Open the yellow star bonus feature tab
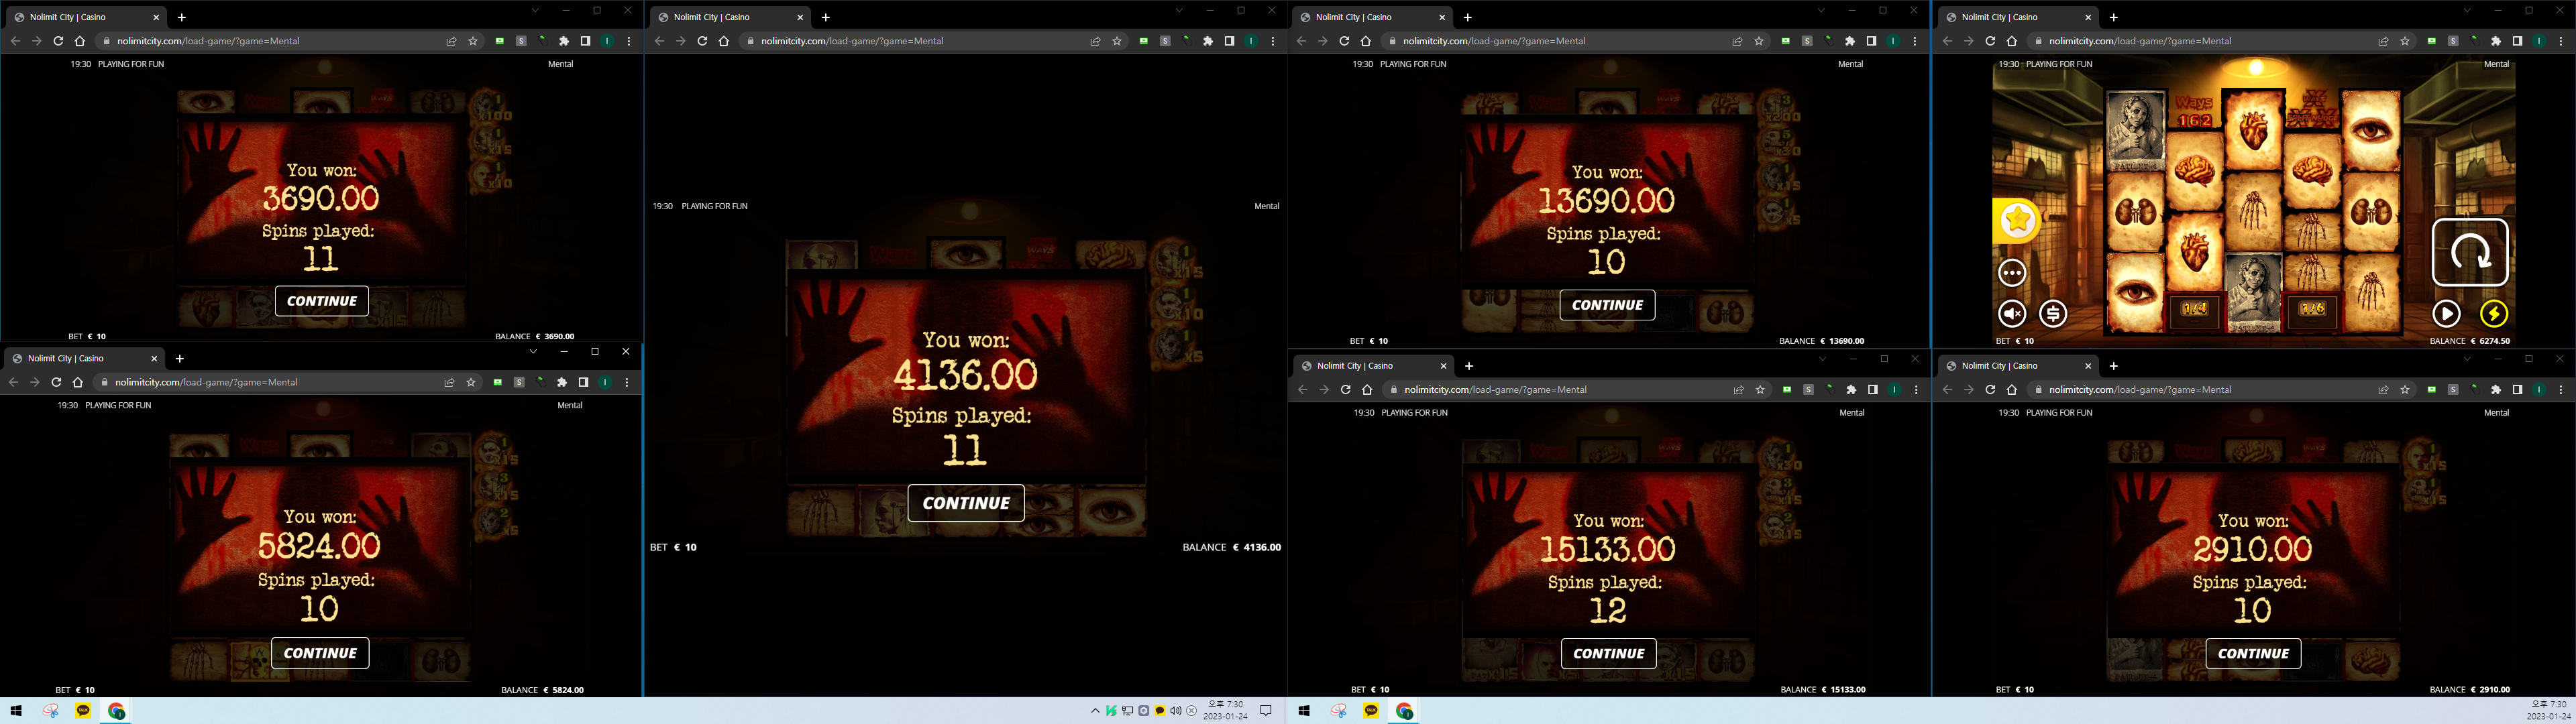The height and width of the screenshot is (724, 2576). coord(2017,220)
